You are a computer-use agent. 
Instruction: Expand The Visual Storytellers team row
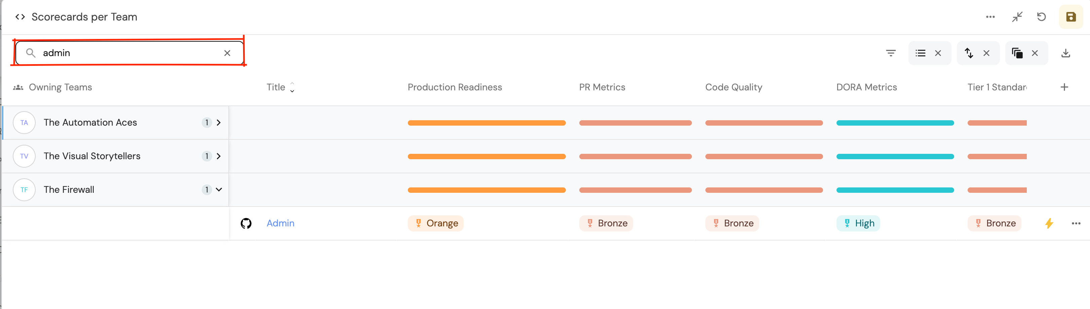tap(219, 157)
